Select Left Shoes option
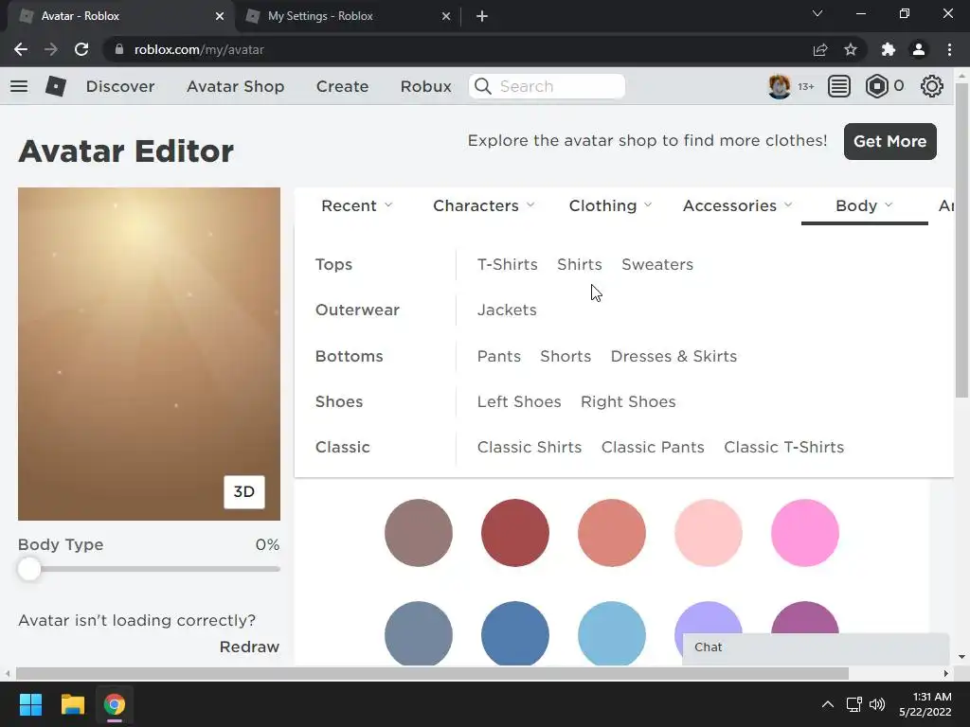The image size is (970, 727). [x=519, y=401]
